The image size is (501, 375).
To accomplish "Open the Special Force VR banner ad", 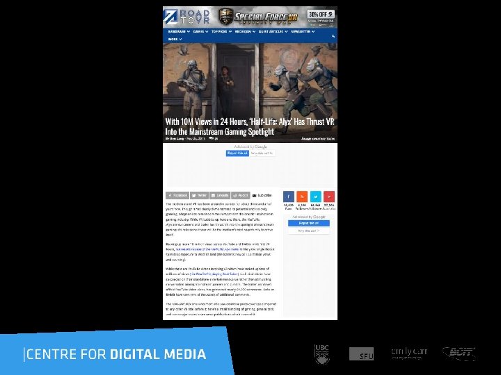I will (x=258, y=17).
